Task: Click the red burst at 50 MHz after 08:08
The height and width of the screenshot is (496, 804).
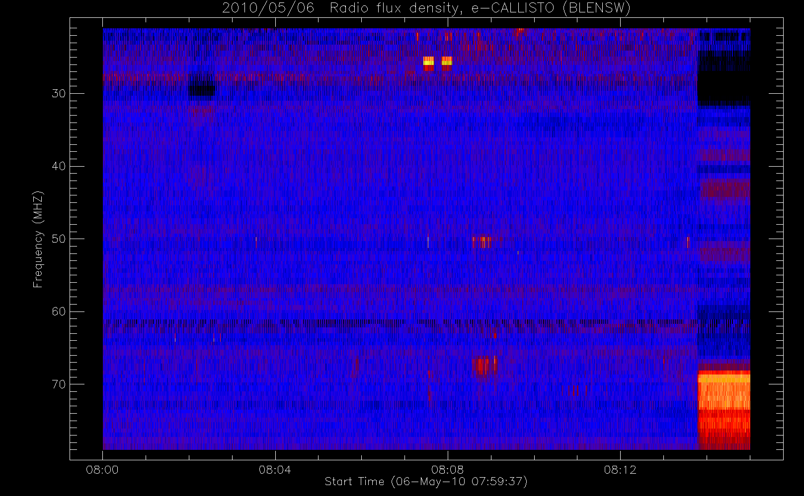Action: click(x=482, y=242)
